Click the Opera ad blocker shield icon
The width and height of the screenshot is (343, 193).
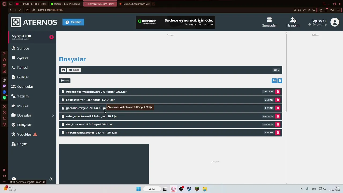point(304,10)
